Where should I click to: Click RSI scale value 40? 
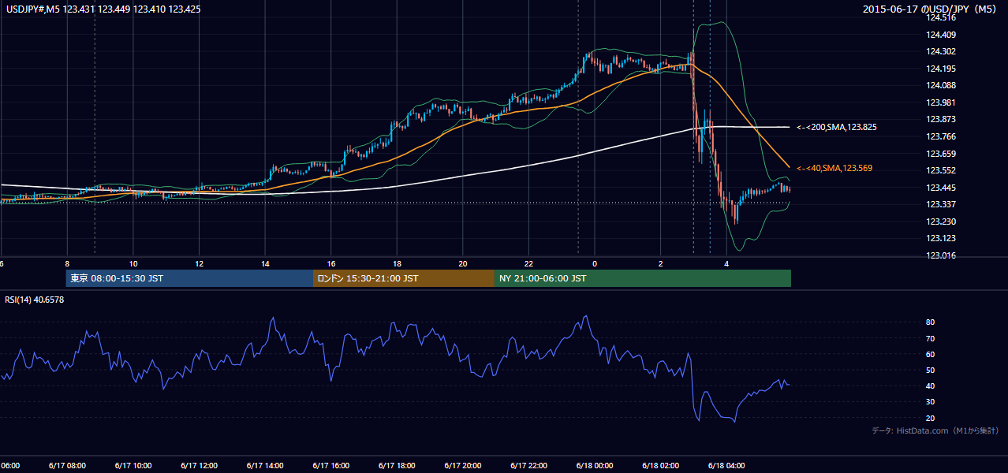click(931, 385)
